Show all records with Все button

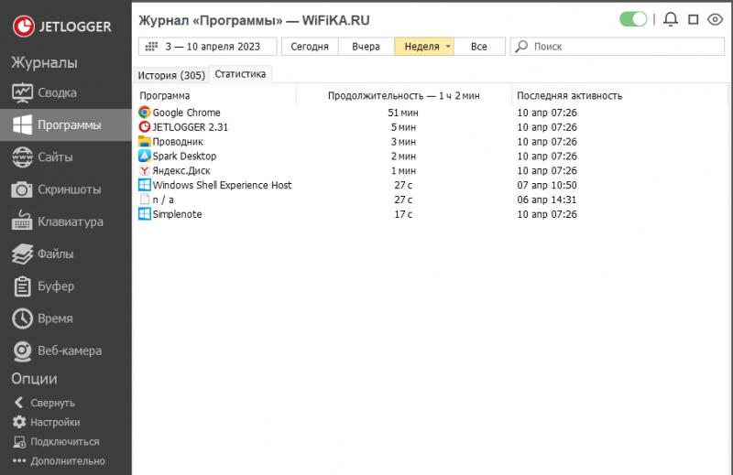click(478, 47)
